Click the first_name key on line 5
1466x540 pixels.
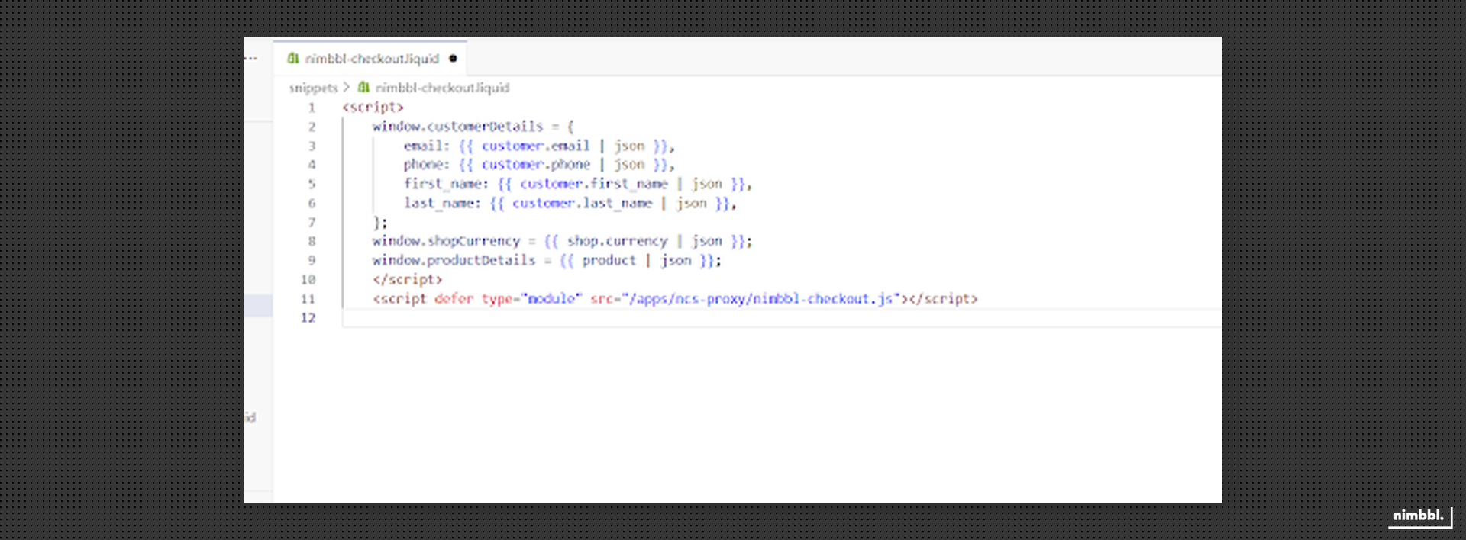pyautogui.click(x=443, y=184)
